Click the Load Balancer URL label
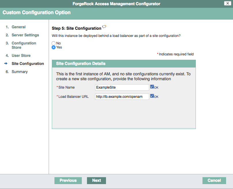The width and height of the screenshot is (233, 189). [73, 97]
